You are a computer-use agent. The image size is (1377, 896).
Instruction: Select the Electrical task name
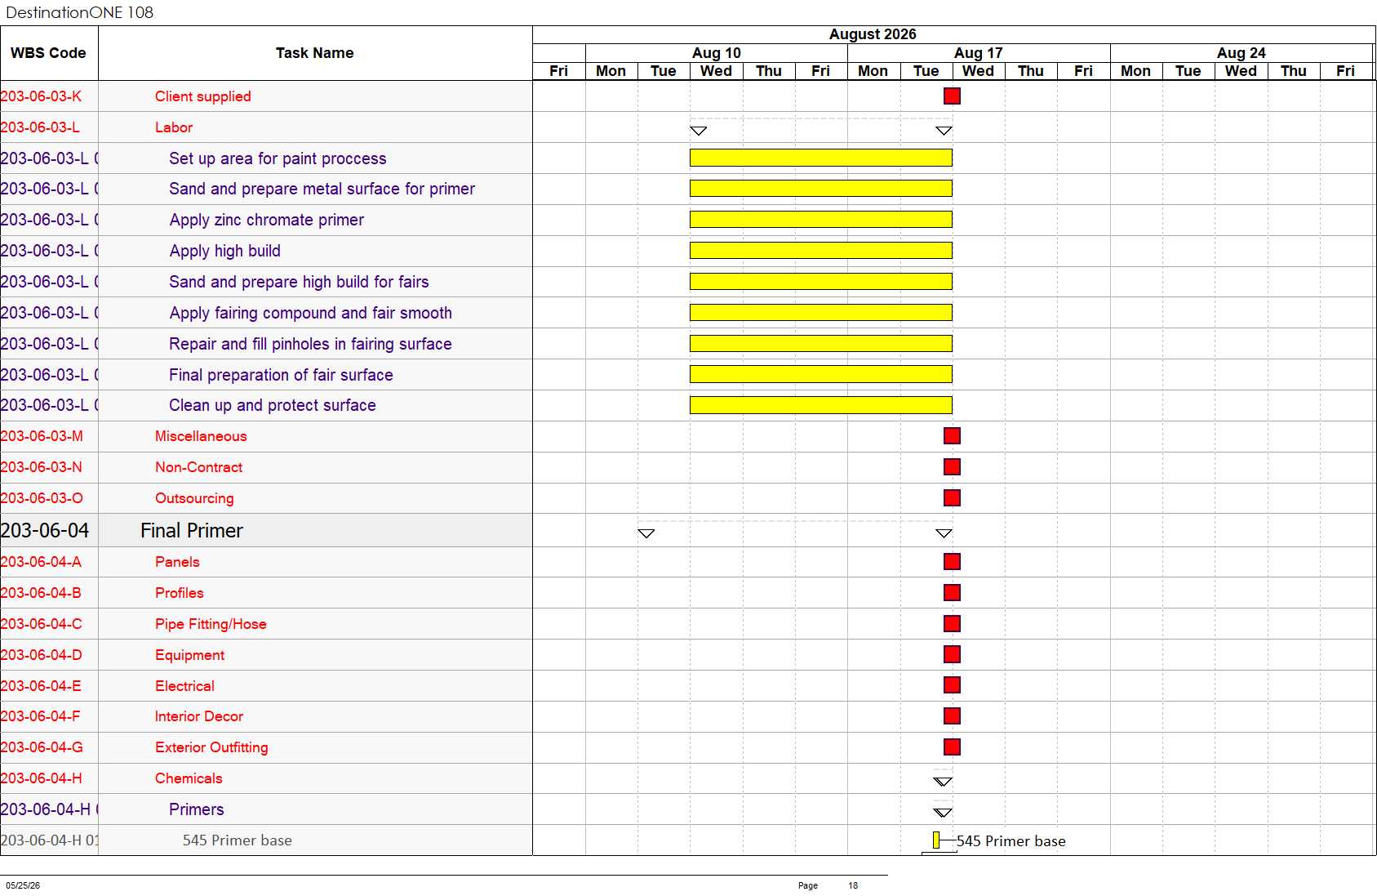(x=184, y=686)
